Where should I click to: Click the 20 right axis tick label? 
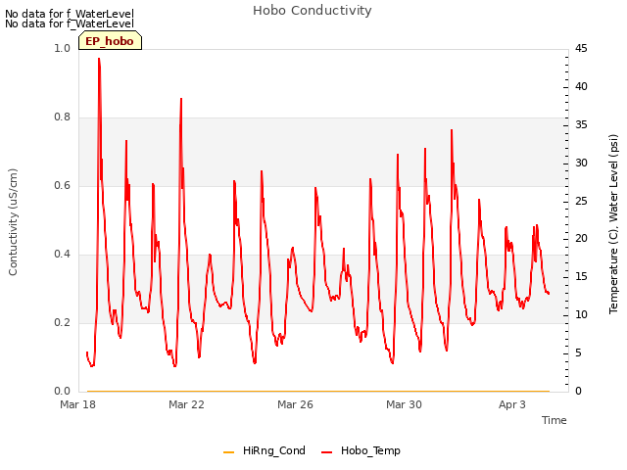click(581, 239)
